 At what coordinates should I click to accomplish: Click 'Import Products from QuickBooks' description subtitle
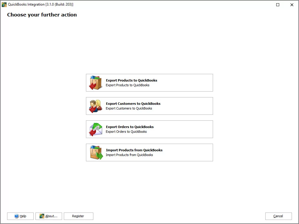click(x=129, y=155)
